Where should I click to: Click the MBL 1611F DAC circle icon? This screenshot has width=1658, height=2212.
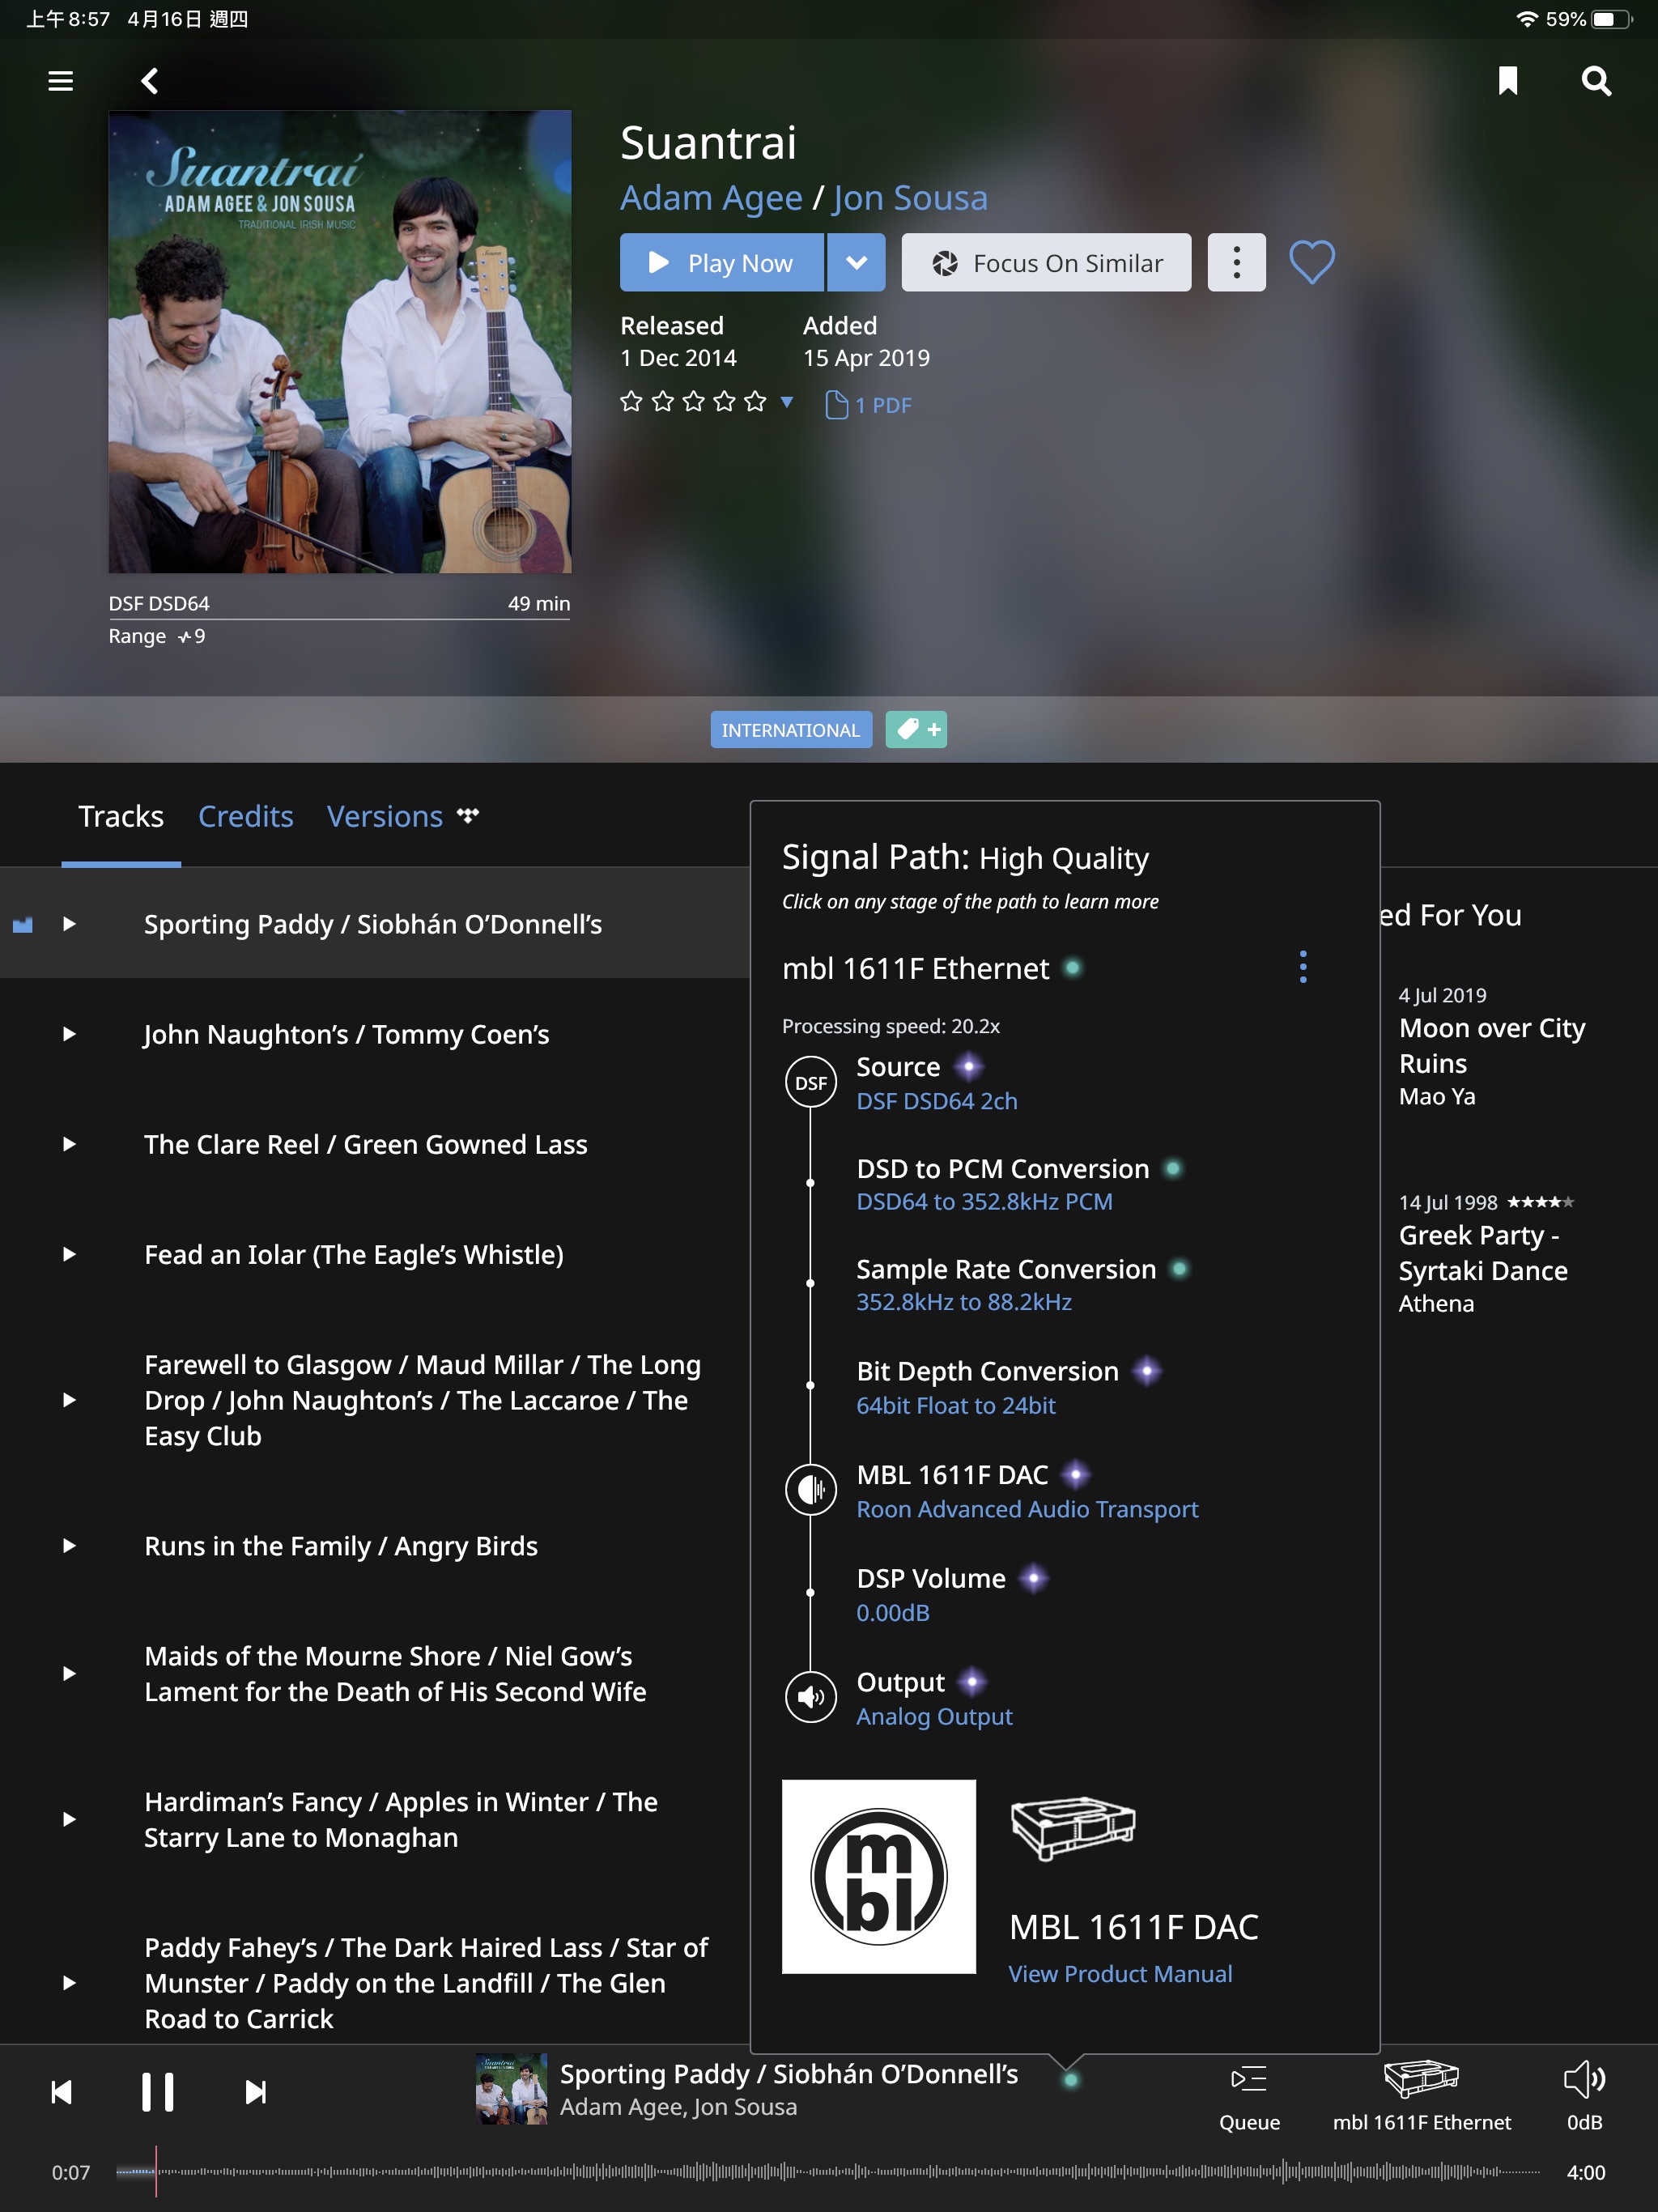pos(811,1490)
